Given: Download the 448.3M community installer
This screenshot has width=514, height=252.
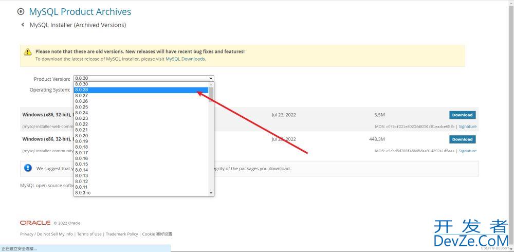Looking at the screenshot, I should pyautogui.click(x=462, y=139).
